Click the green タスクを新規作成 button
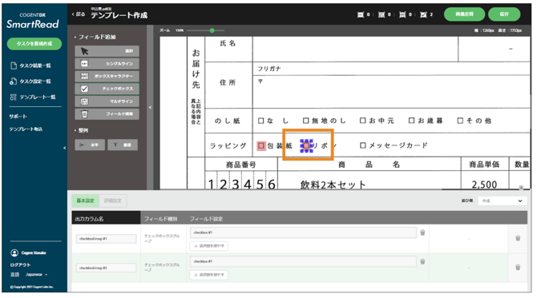Viewport: 537px width, 298px height. tap(34, 44)
